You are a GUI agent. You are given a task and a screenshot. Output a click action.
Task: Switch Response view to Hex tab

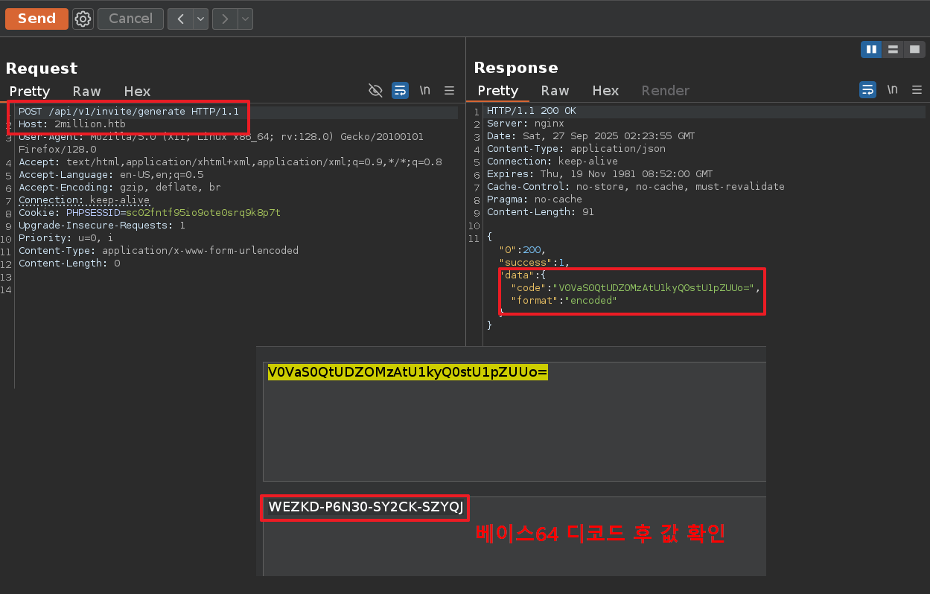[x=605, y=90]
